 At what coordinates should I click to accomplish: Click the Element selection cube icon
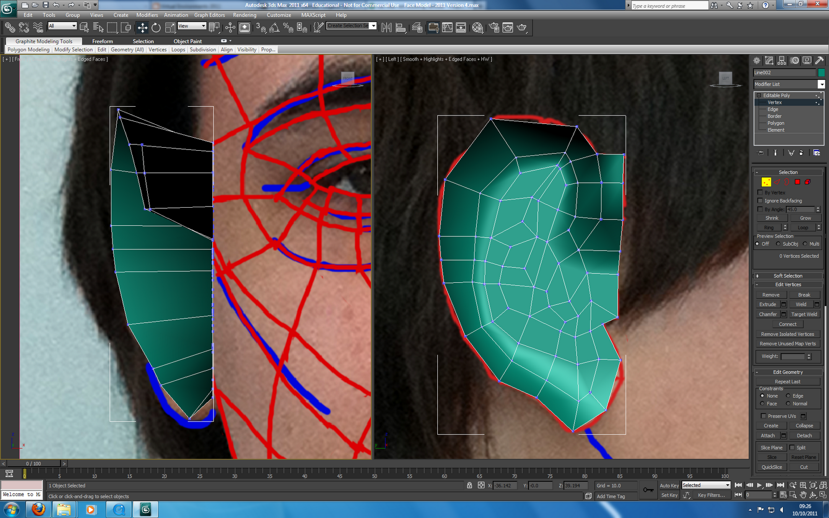pyautogui.click(x=807, y=182)
